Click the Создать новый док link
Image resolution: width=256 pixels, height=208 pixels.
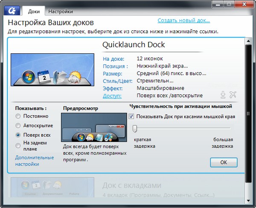coord(183,21)
